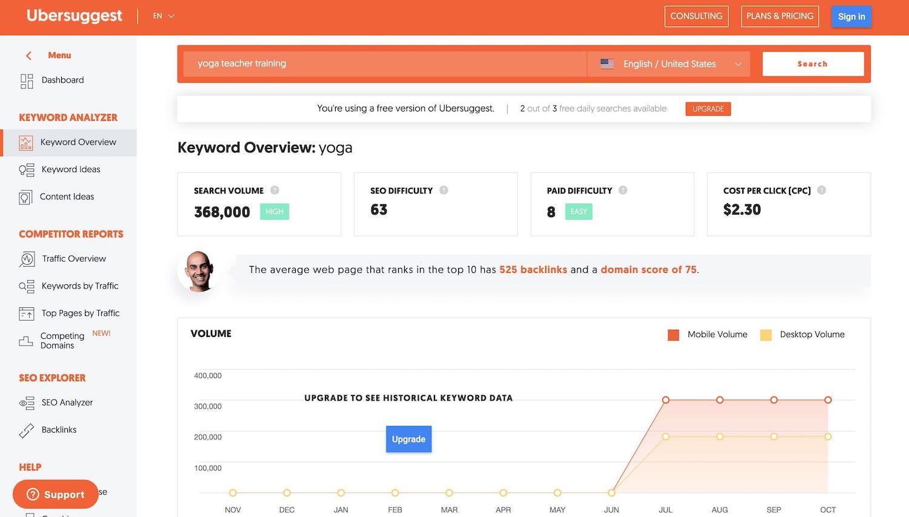Toggle Desktop Volume legend swatch
This screenshot has width=909, height=517.
(766, 335)
